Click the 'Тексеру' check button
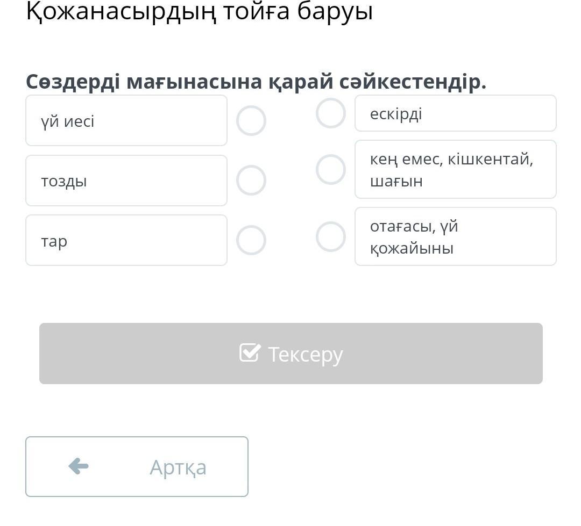The image size is (581, 526). pos(290,354)
